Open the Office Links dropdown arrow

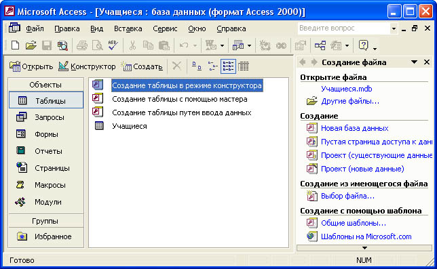tap(222, 45)
